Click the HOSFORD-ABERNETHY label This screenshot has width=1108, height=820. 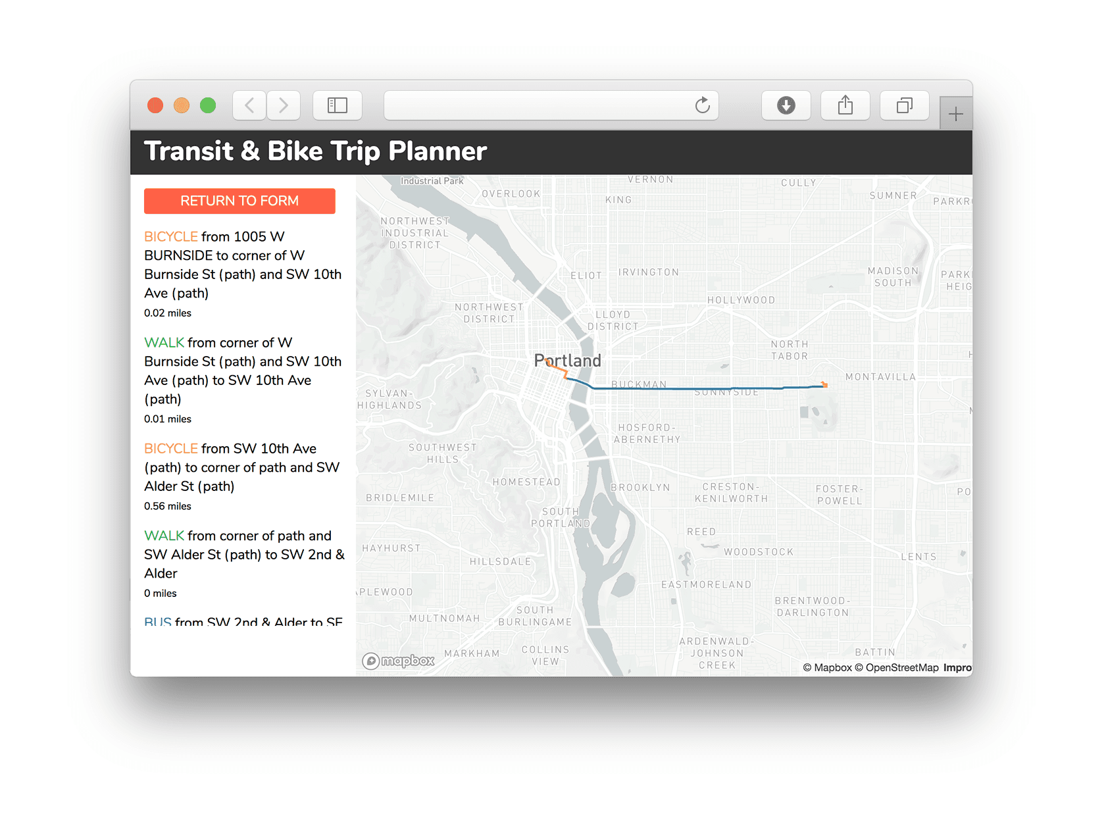[x=647, y=434]
